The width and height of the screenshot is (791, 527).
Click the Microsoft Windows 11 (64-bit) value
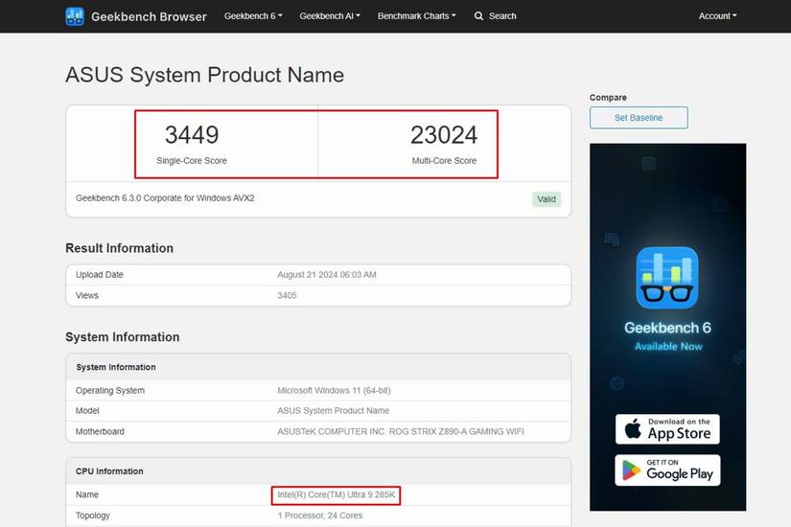334,390
